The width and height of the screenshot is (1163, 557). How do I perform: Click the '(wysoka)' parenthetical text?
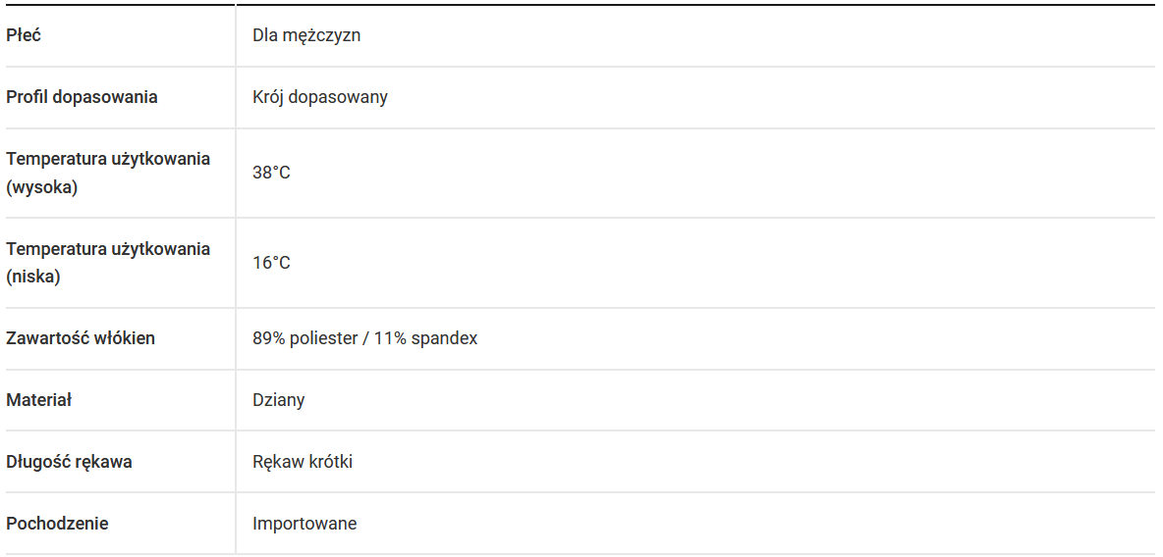pos(41,186)
